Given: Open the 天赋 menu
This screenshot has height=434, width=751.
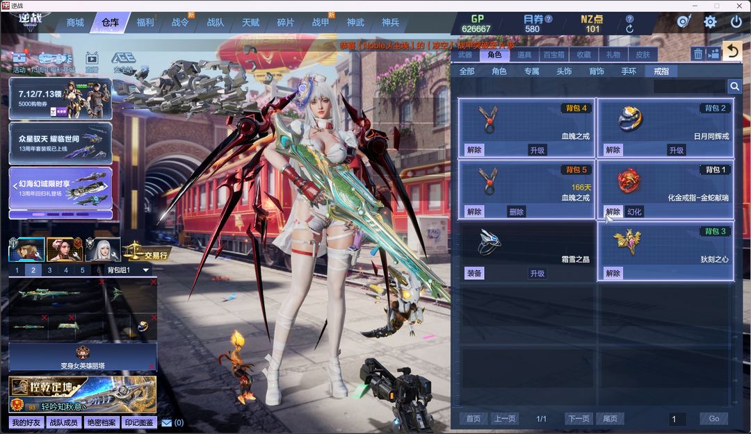Looking at the screenshot, I should point(250,22).
